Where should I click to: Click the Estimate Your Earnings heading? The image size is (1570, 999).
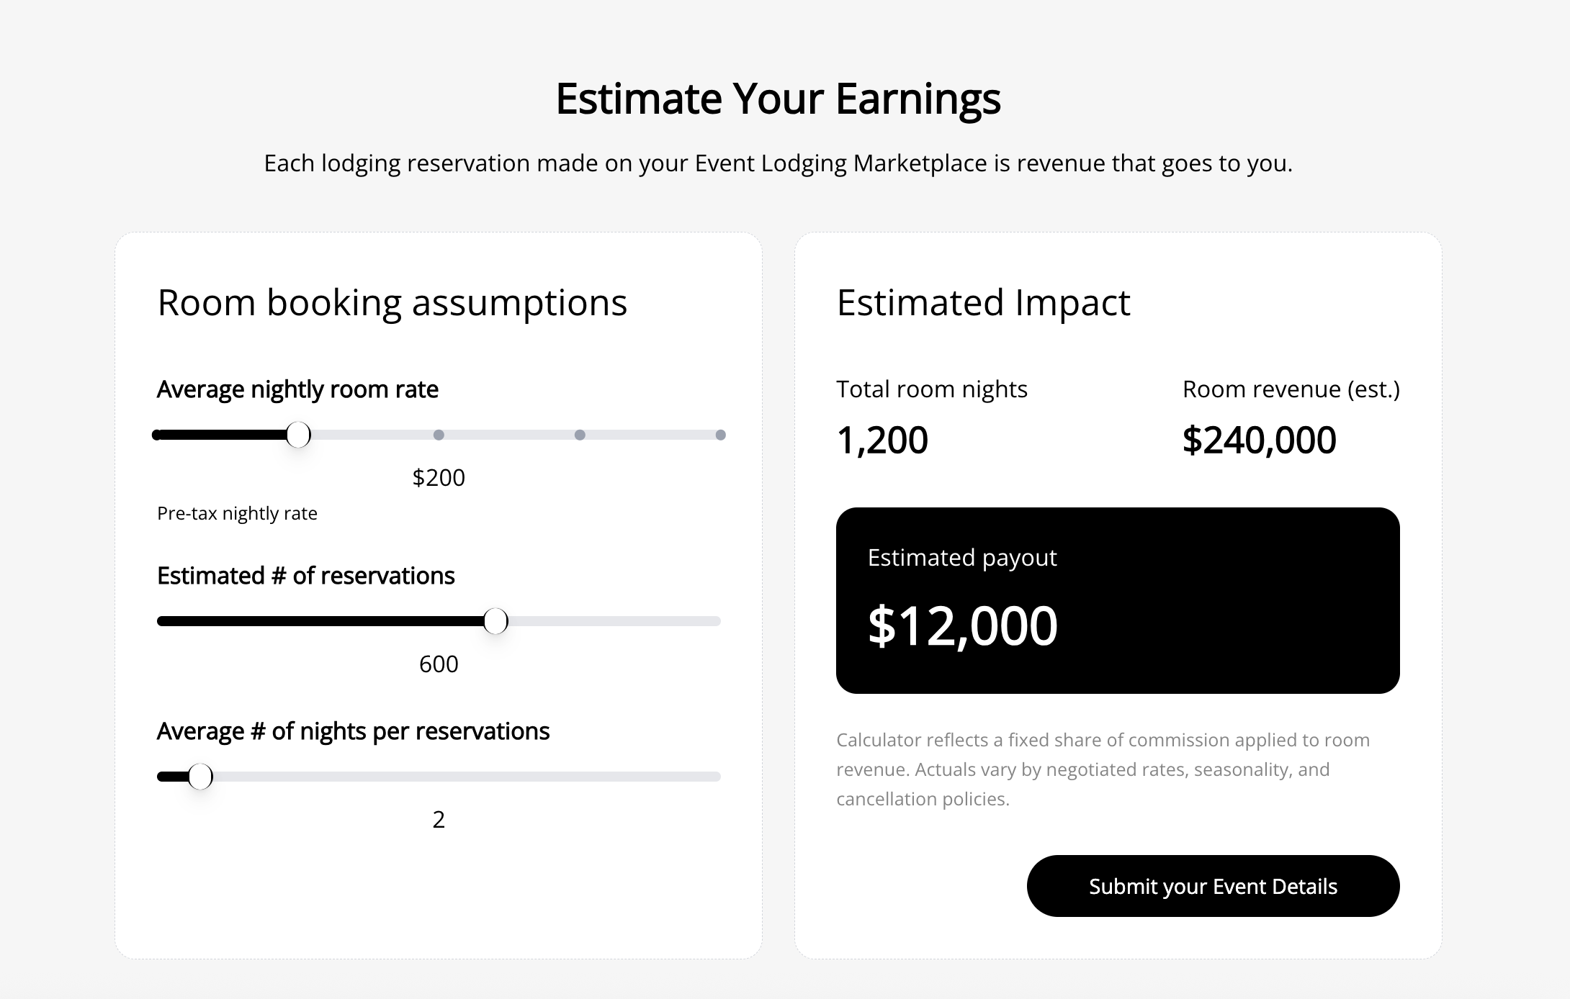point(778,98)
